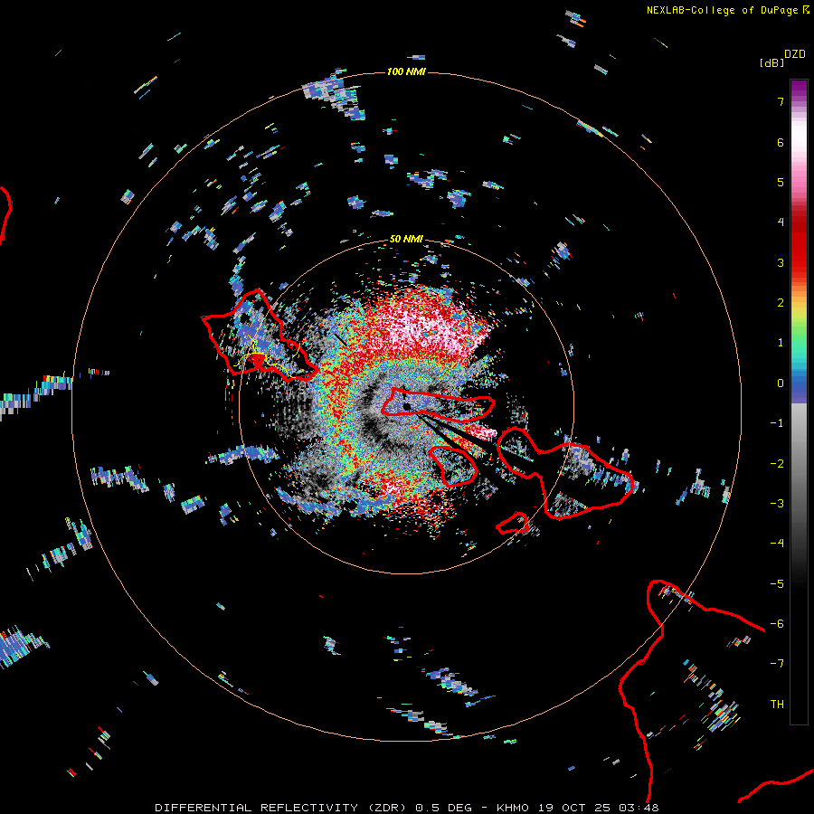
Task: Click the 4 value on the dB scale
Action: coord(781,222)
